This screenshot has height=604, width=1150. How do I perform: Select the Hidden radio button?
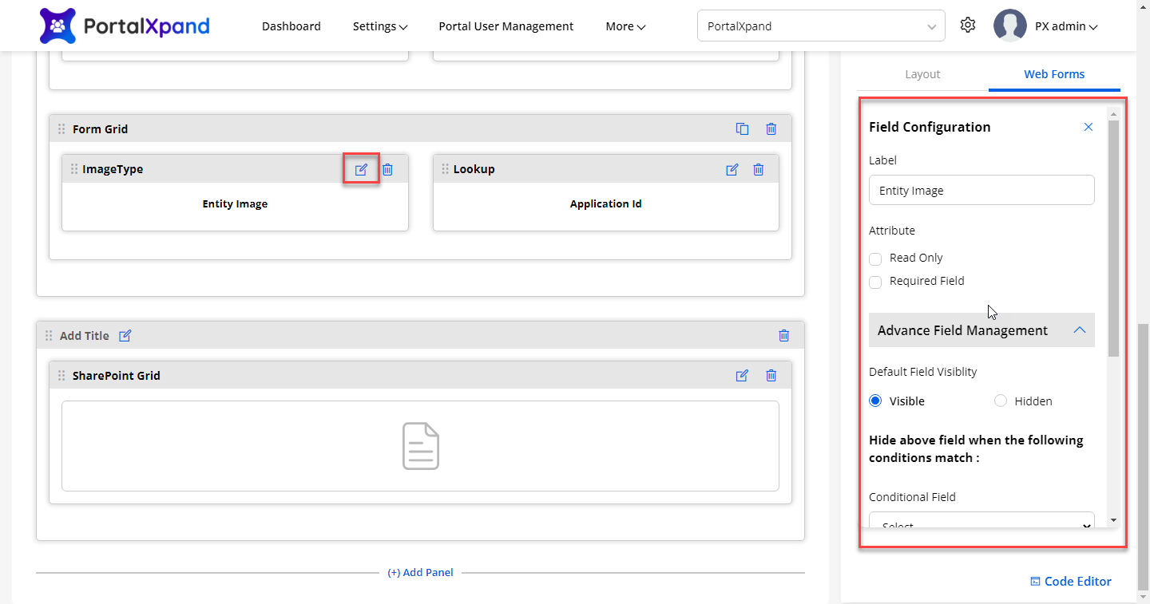[x=1000, y=401]
